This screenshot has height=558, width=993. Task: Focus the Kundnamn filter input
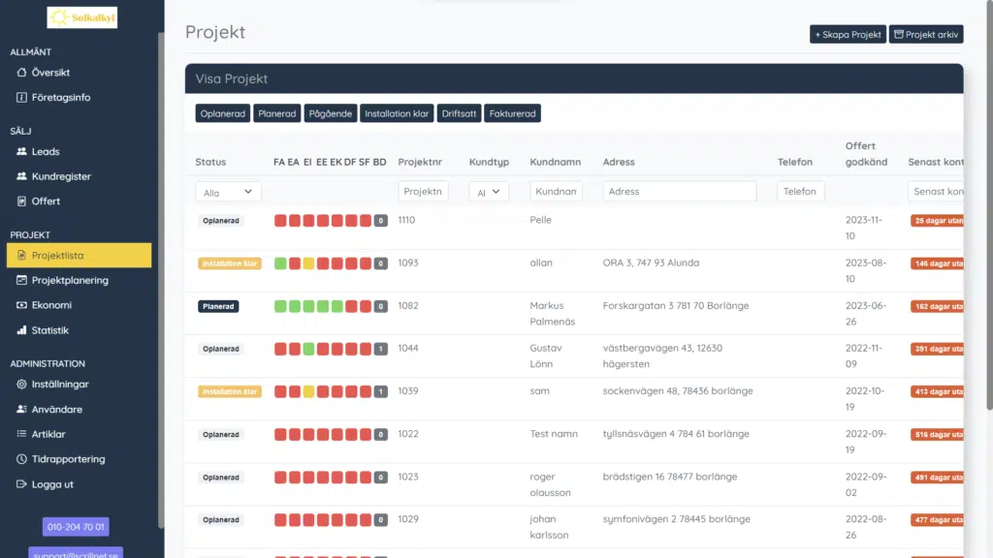(x=556, y=191)
